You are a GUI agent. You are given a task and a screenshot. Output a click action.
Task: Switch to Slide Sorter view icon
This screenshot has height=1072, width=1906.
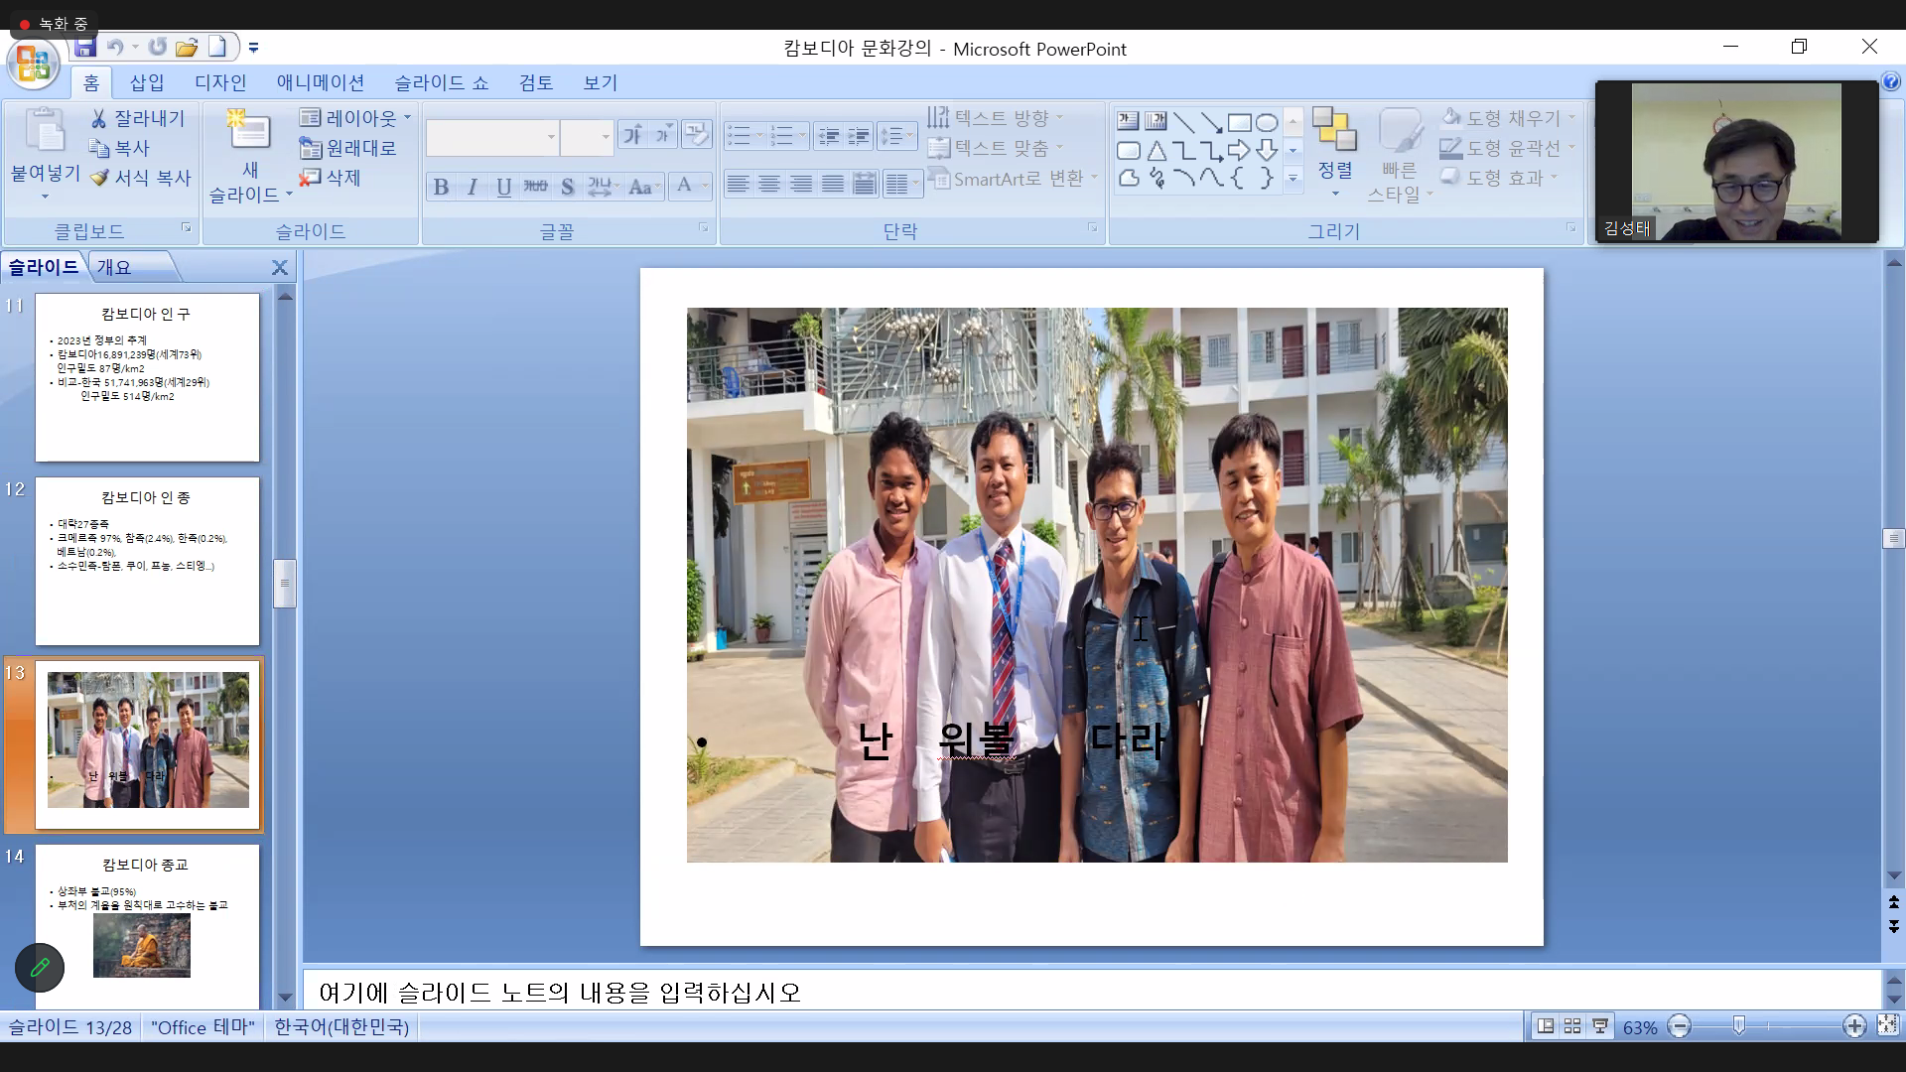click(1572, 1026)
